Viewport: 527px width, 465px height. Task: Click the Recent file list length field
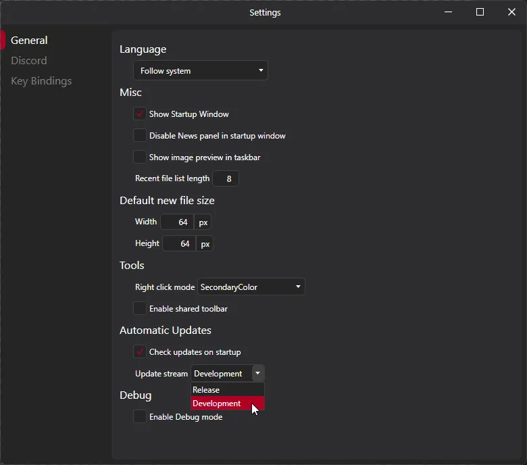(x=226, y=179)
